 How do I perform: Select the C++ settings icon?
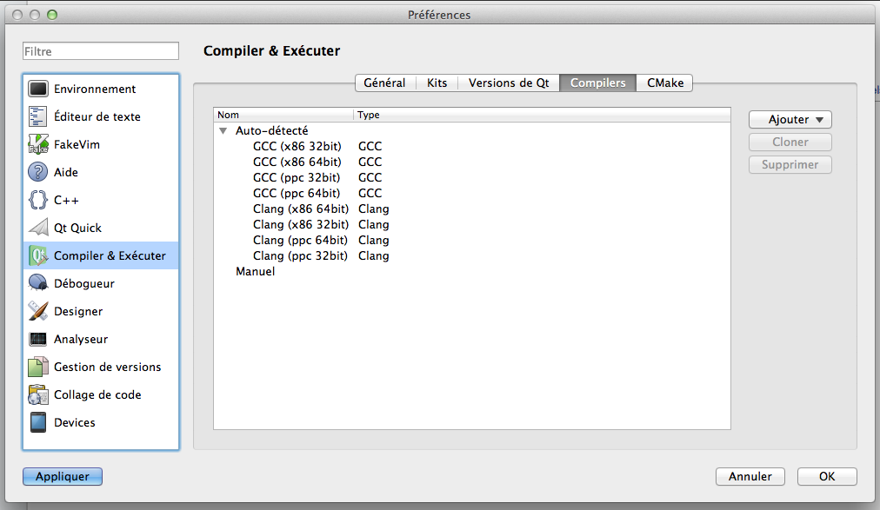(37, 200)
